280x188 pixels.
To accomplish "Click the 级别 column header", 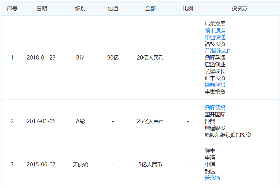I will click(80, 8).
